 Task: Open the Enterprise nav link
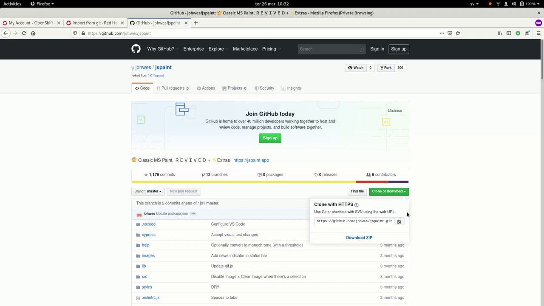[x=193, y=49]
